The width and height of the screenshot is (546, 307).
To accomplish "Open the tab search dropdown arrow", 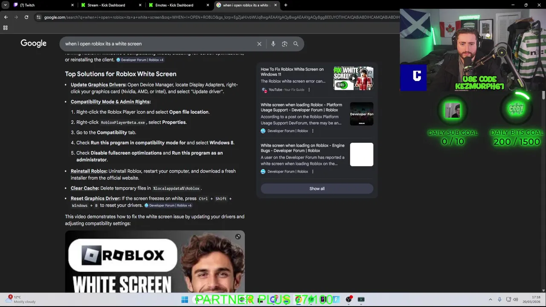I will (5, 5).
